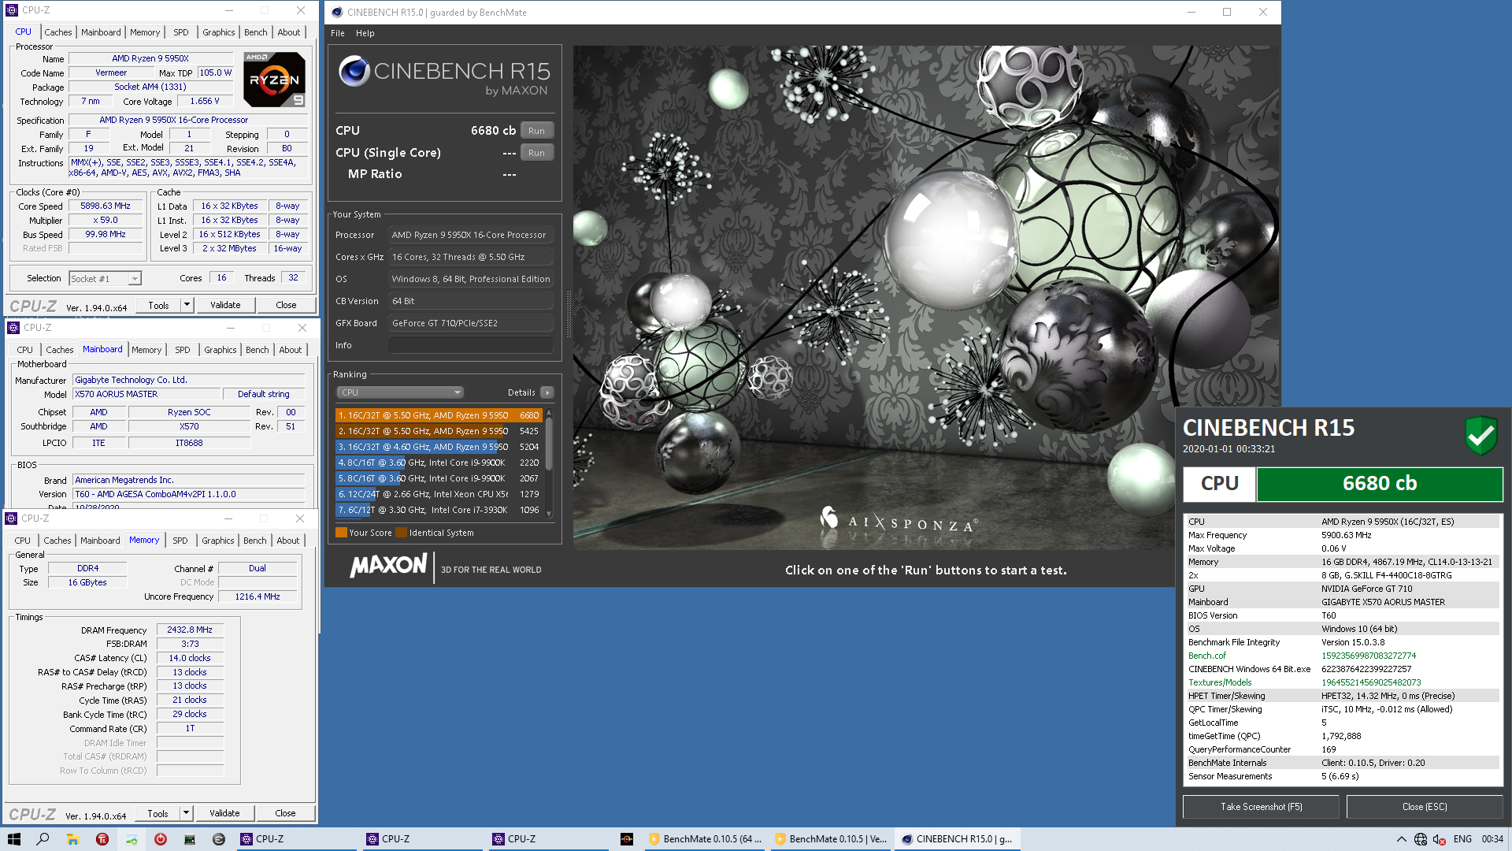Open the AMD Ryzen Master taskbar icon

pyautogui.click(x=627, y=839)
